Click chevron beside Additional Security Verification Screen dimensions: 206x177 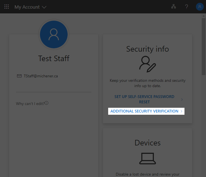click(181, 111)
